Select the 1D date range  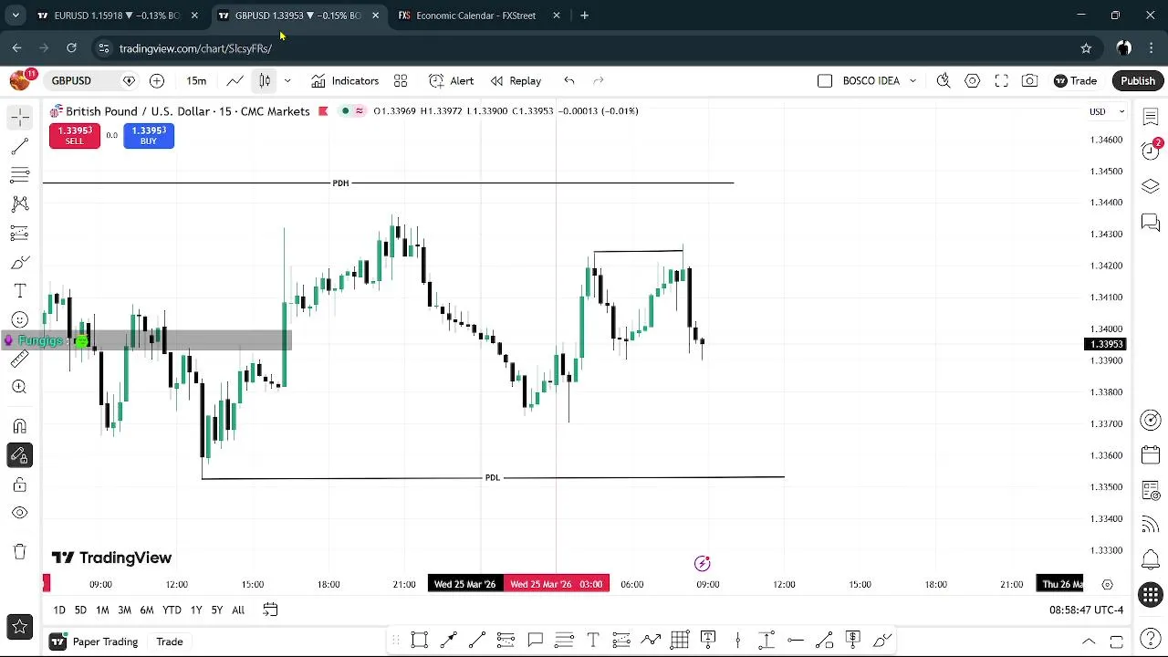59,610
